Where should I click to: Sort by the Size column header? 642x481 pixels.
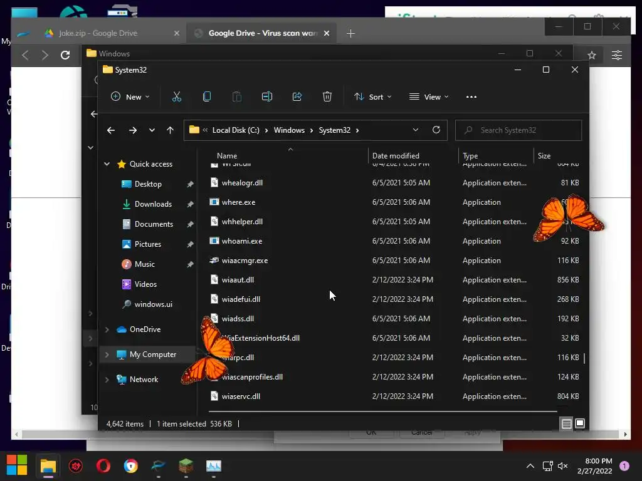pos(544,156)
